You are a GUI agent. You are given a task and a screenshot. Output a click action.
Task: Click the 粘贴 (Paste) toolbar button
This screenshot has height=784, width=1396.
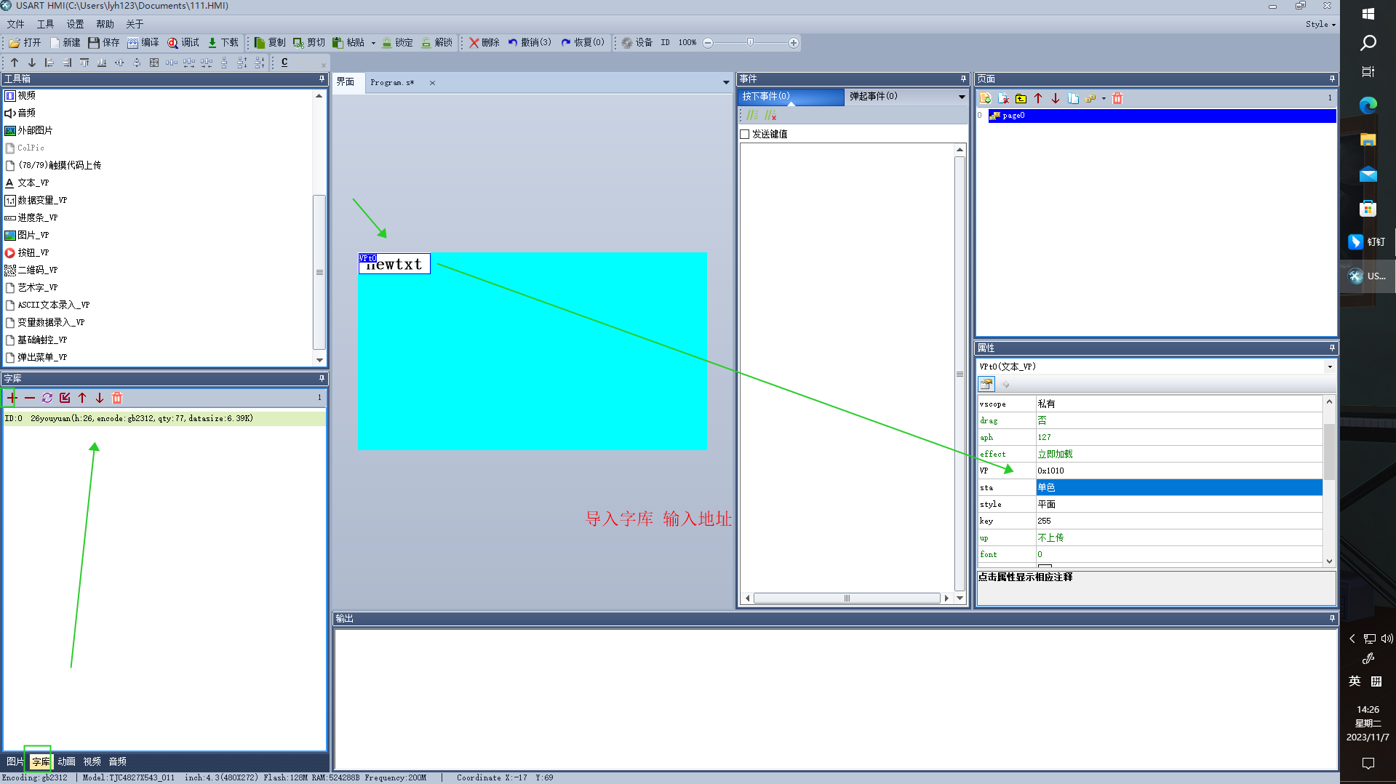pyautogui.click(x=348, y=43)
